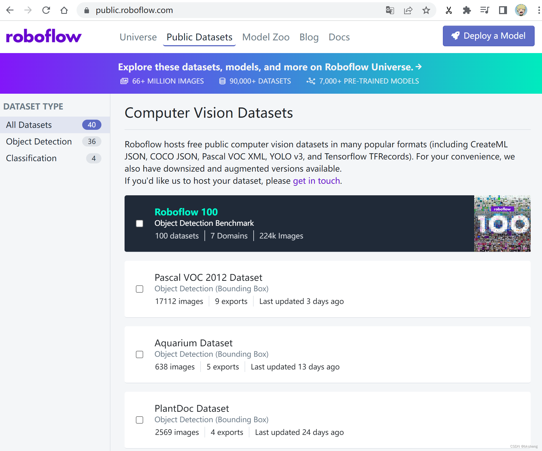Screen dimensions: 542x451
Task: Open the Model Zoo nav tab
Action: tap(266, 37)
